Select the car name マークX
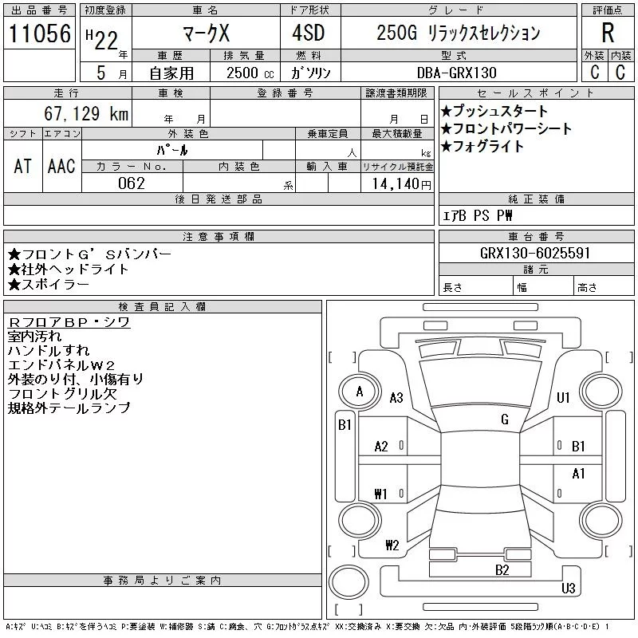Screen dimensions: 638x638 [207, 33]
